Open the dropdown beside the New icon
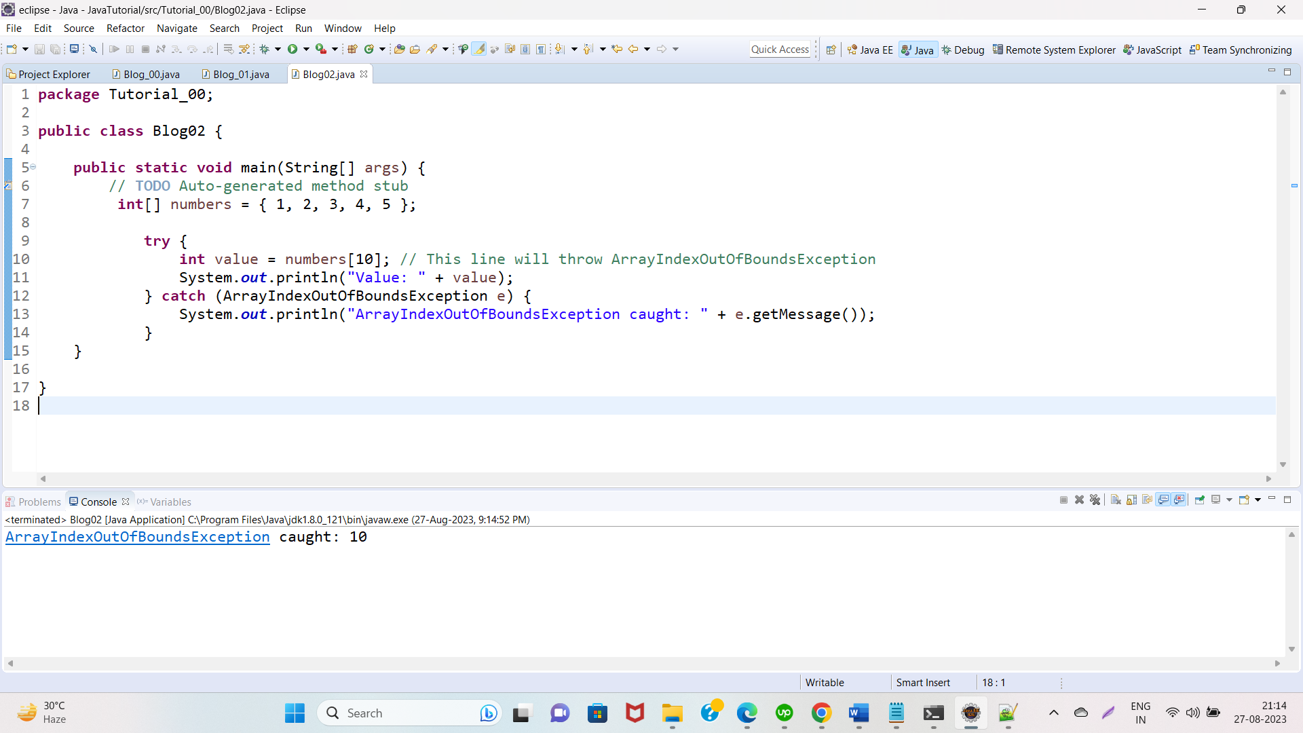This screenshot has width=1303, height=733. pyautogui.click(x=25, y=49)
